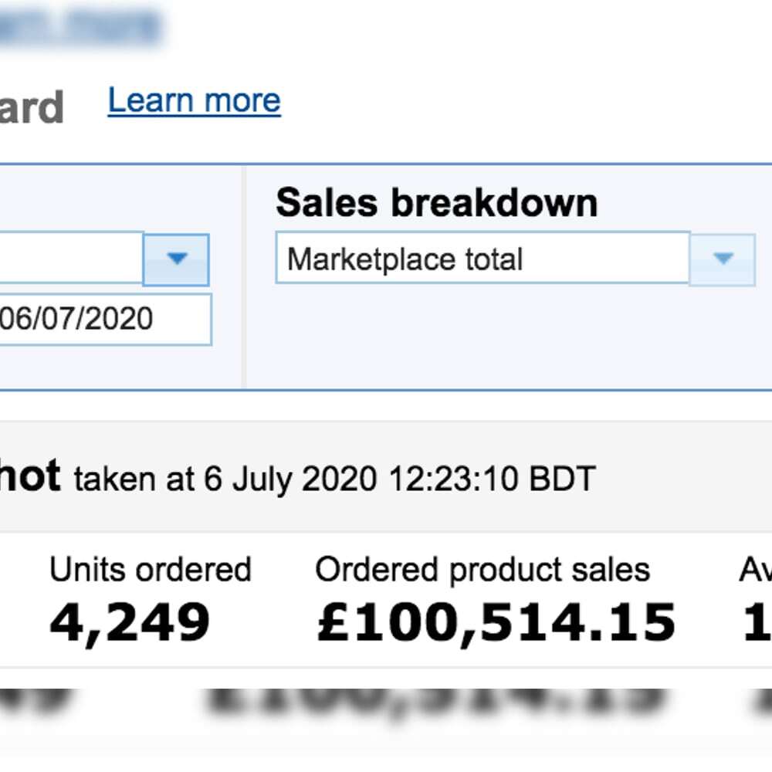Viewport: 772px width, 772px height.
Task: Click the cut-off value under 'Av' column
Action: tap(757, 622)
